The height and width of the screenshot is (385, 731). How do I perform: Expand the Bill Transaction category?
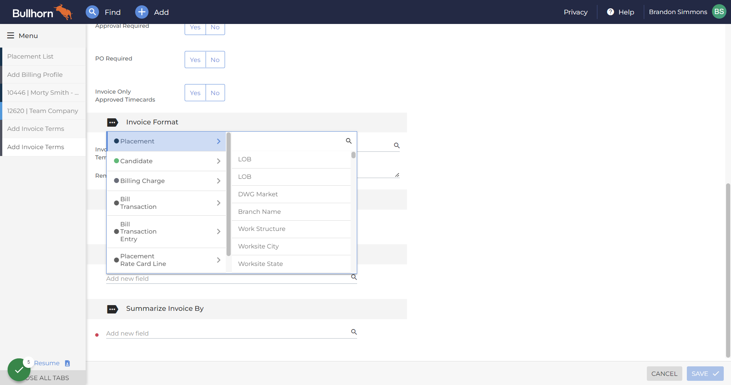(166, 203)
